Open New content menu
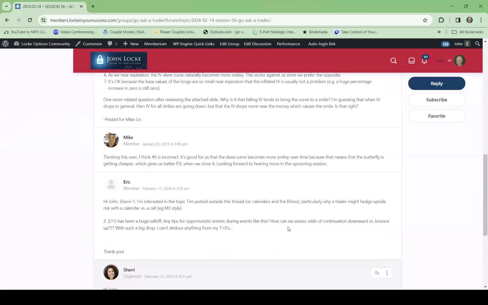Image resolution: width=488 pixels, height=305 pixels. pyautogui.click(x=131, y=44)
